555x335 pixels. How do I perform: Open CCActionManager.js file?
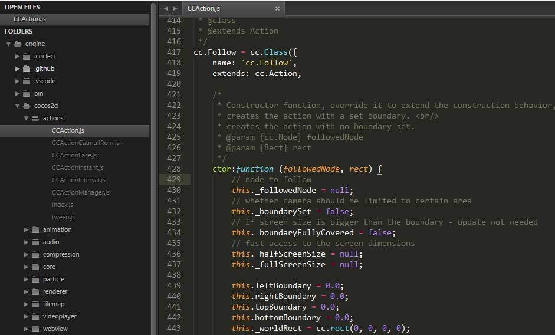(x=80, y=193)
